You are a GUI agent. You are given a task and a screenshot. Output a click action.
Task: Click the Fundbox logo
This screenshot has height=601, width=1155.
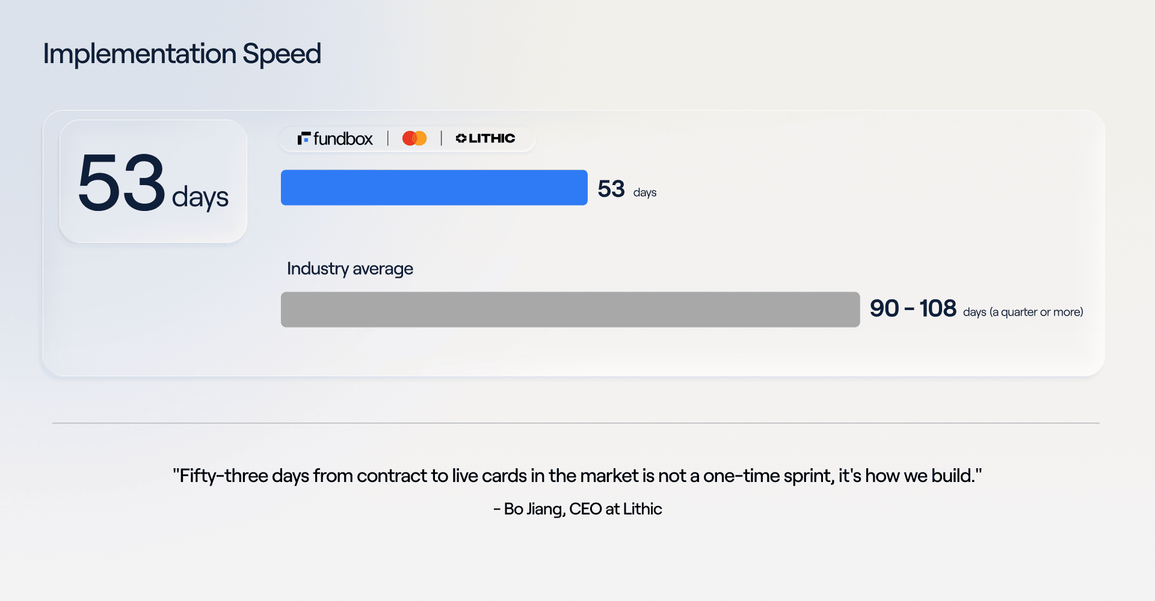coord(335,139)
